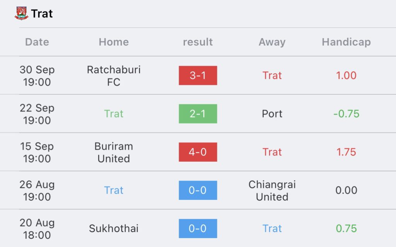Click the Buriram United team name
396x247 pixels.
click(114, 152)
